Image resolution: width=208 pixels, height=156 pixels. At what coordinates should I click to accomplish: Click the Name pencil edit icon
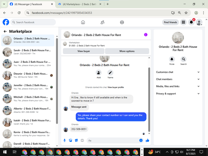coord(110,73)
